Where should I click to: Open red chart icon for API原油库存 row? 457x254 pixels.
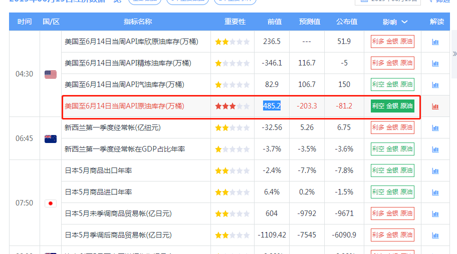point(435,106)
